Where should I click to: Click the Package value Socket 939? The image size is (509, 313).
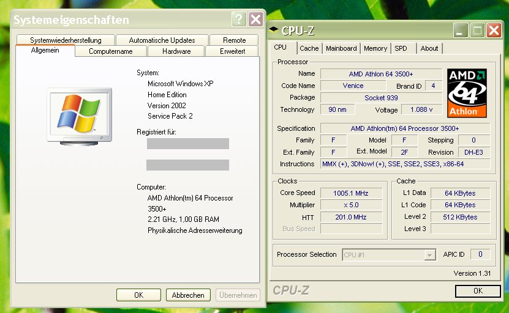[x=381, y=98]
